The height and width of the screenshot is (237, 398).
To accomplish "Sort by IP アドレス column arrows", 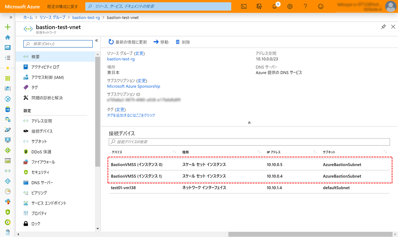I will click(x=315, y=152).
